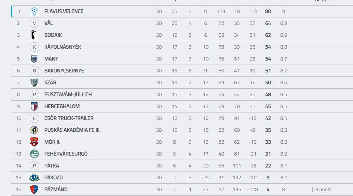Click the Bakonycsernye placeholder B icon
Screen dimensions: 353x196
(34, 71)
